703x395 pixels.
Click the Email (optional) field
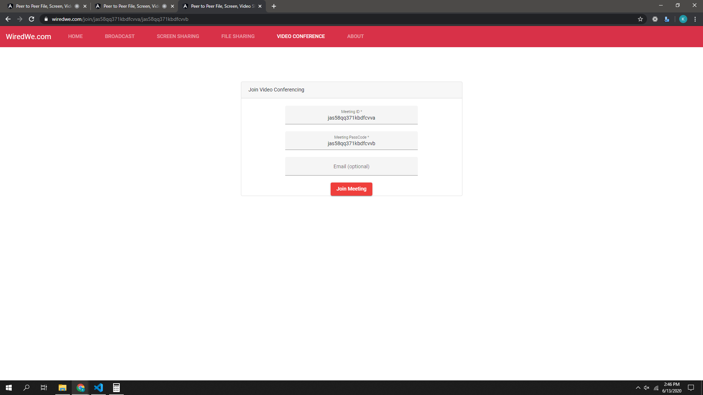[351, 166]
